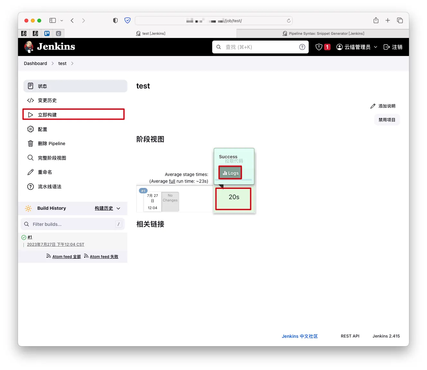Click the 禁用项目 button

387,120
